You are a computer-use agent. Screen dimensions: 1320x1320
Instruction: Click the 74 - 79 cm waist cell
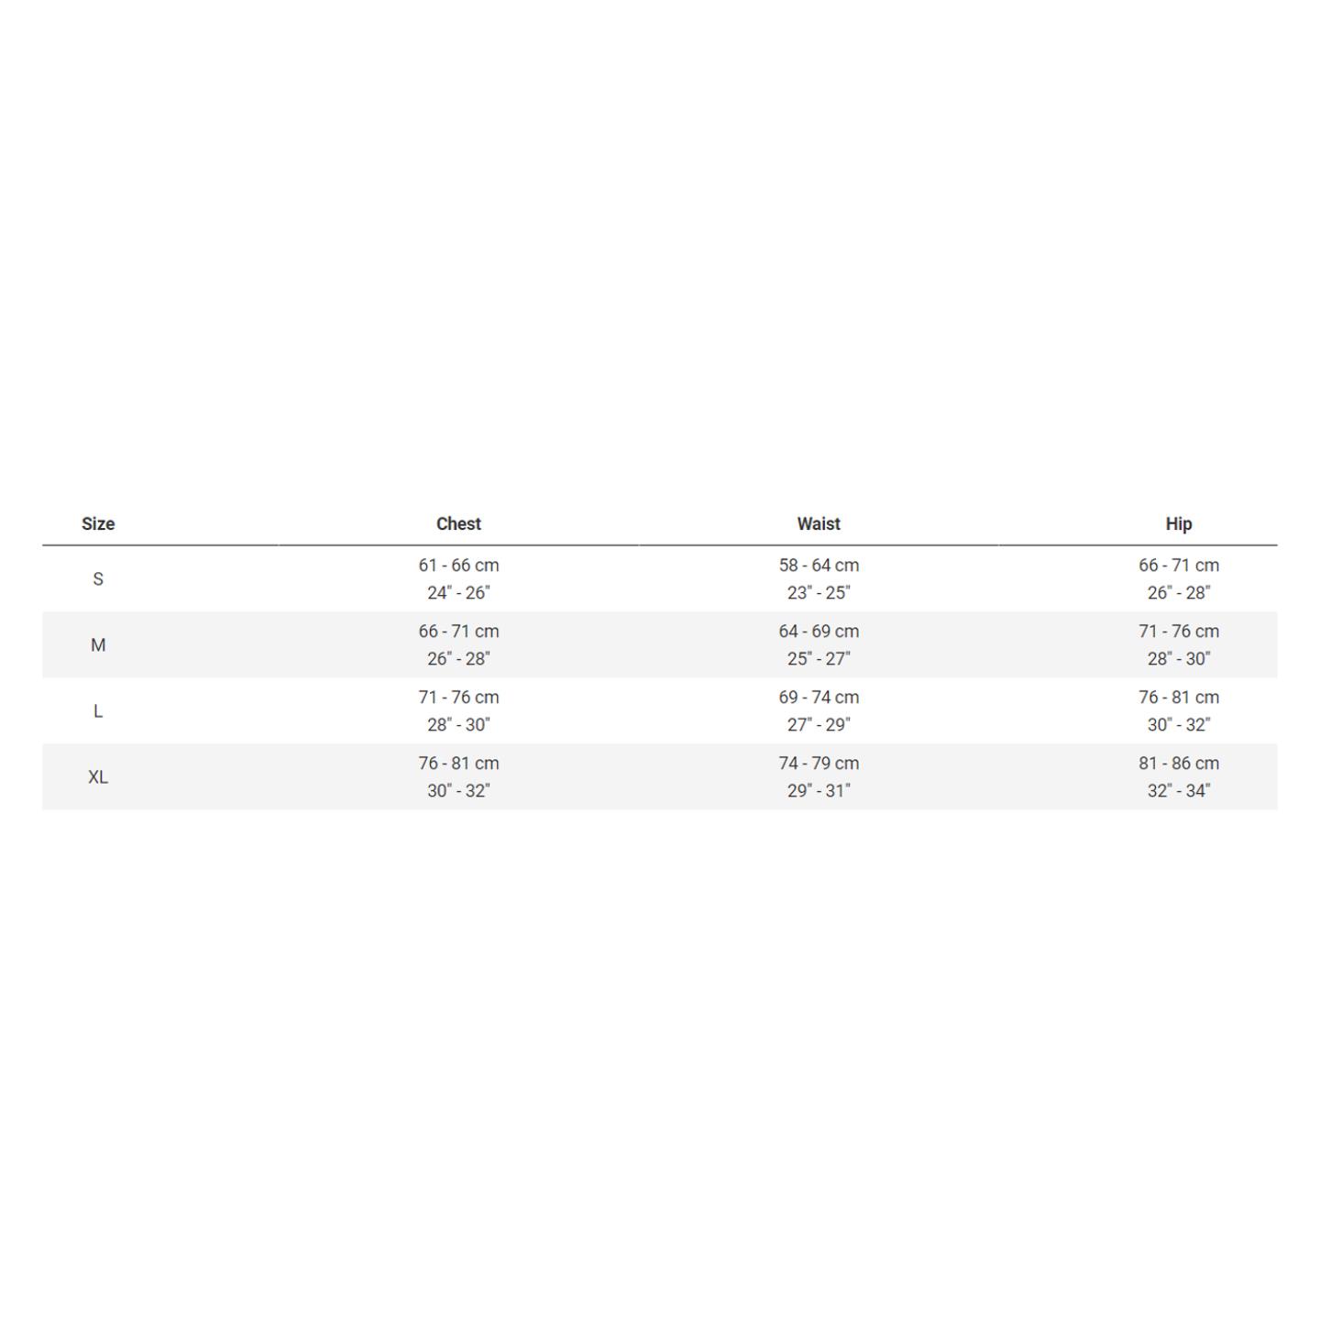tap(819, 763)
